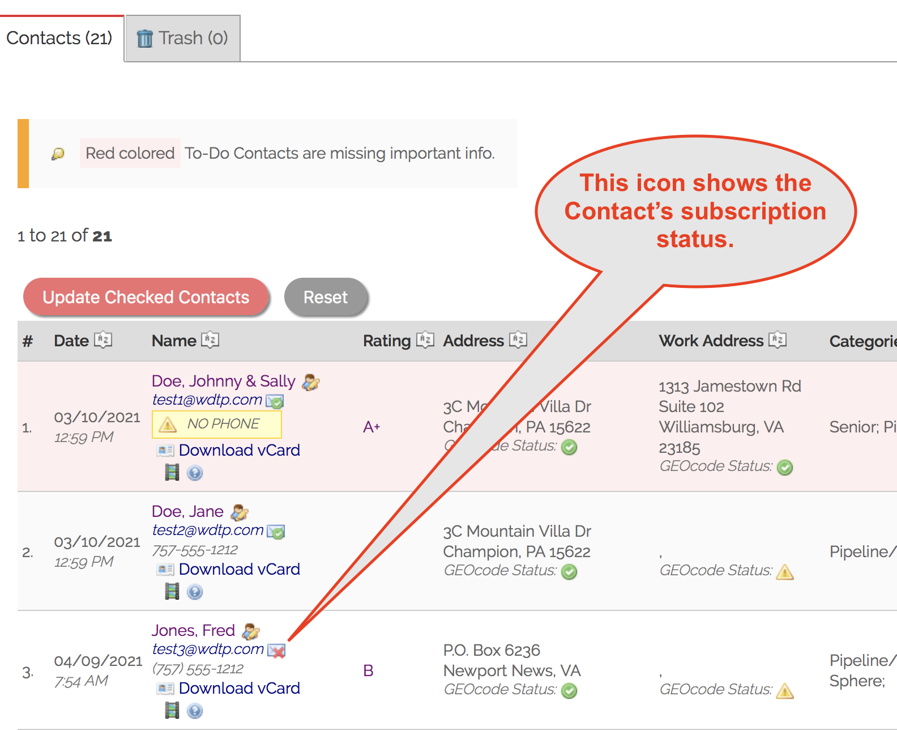897x730 pixels.
Task: Sort contacts by Date column
Action: (103, 340)
